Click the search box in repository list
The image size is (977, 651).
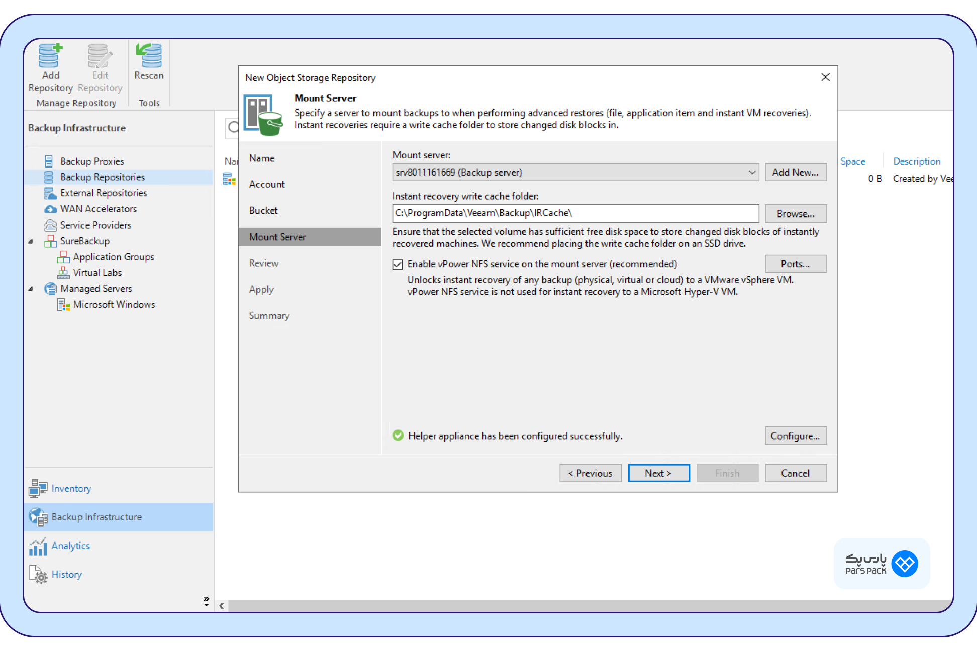coord(232,127)
